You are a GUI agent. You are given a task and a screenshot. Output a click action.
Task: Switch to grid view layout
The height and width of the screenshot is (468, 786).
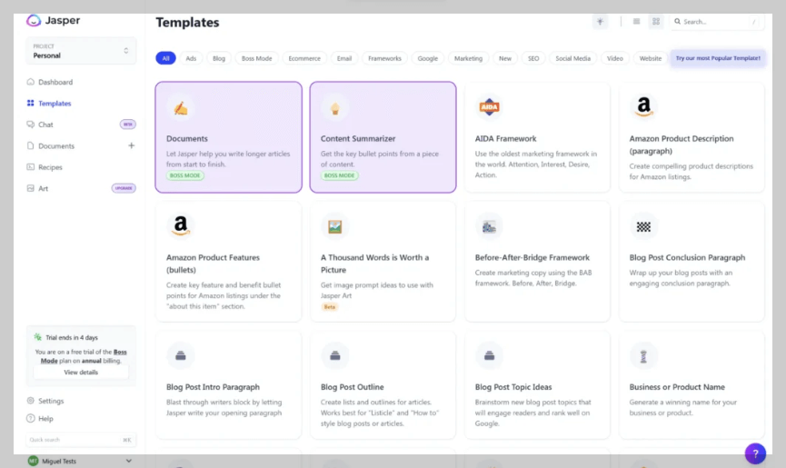(656, 22)
